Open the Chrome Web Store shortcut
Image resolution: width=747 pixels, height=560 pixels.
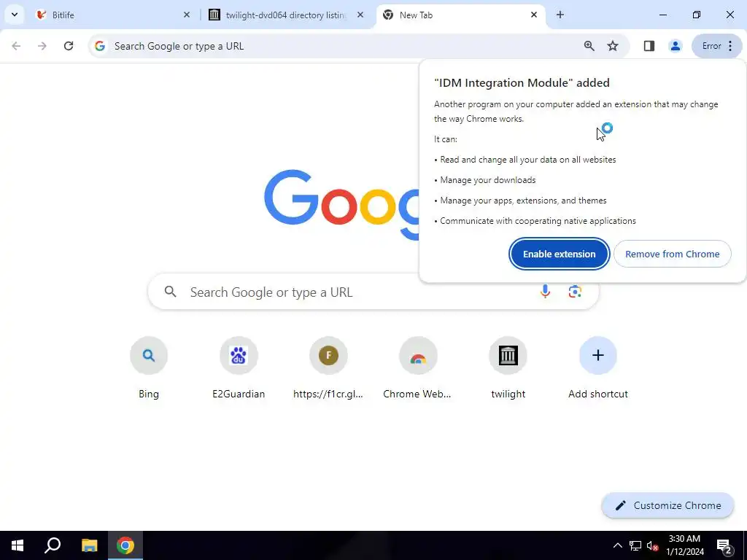[418, 367]
